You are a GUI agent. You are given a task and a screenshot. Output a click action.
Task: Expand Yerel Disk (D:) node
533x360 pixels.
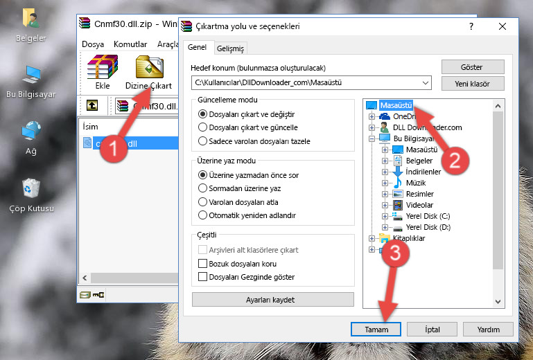[385, 227]
